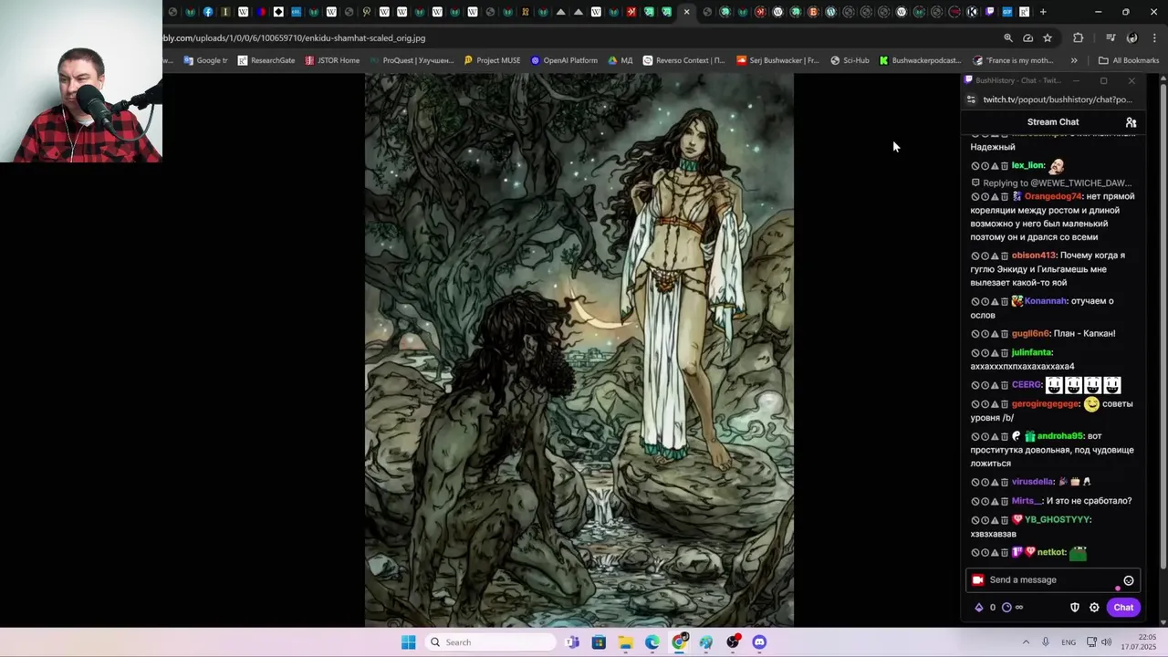
Task: Open Windows Start menu
Action: coord(408,642)
